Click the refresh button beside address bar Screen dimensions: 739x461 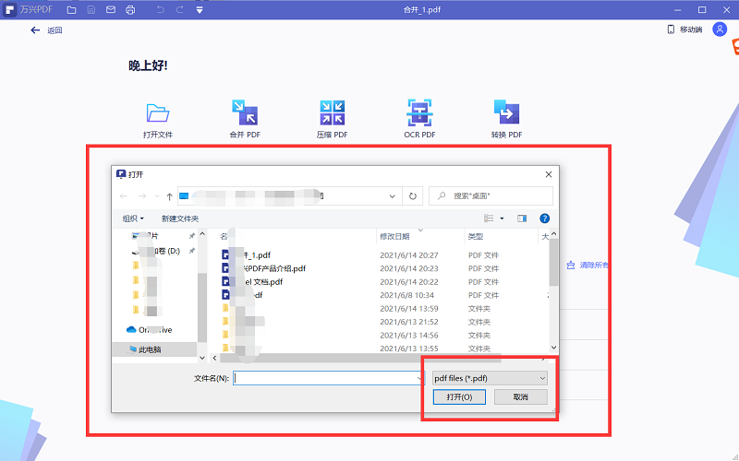tap(413, 196)
